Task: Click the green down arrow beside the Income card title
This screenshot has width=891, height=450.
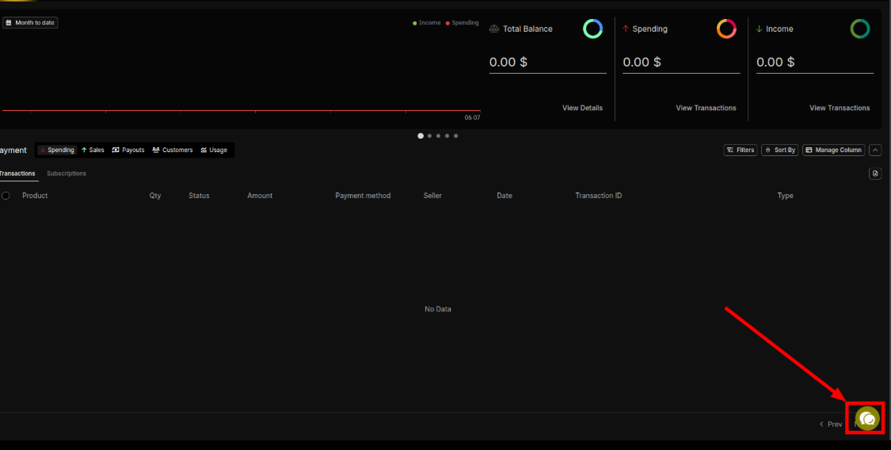Action: point(760,29)
